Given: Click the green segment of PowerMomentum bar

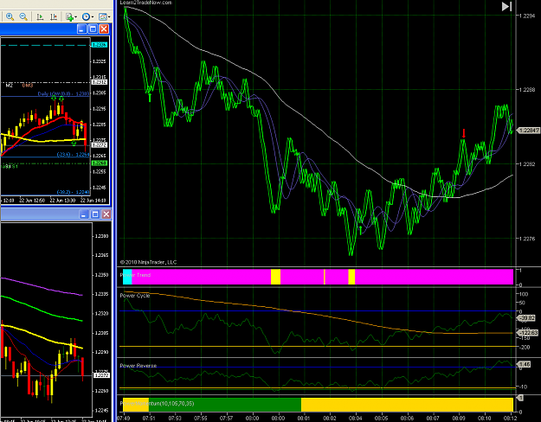Looking at the screenshot, I should point(225,405).
